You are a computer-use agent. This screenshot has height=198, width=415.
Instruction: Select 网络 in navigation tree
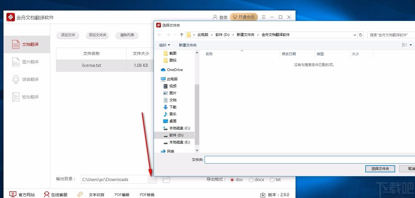(168, 151)
